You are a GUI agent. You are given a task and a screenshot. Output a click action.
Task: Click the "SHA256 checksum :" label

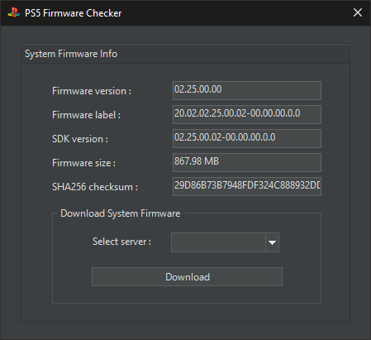point(95,187)
